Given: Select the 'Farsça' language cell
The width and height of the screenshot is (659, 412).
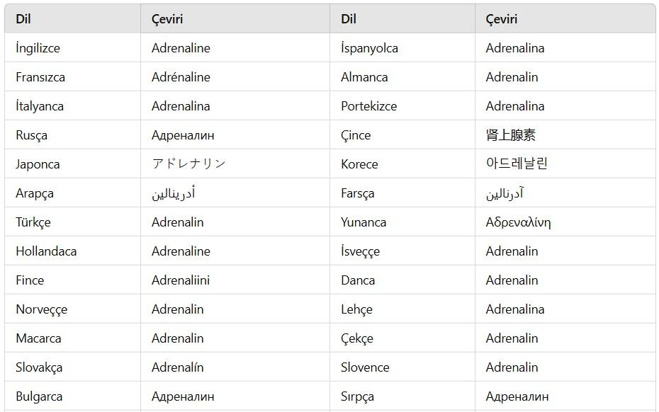Looking at the screenshot, I should [357, 193].
